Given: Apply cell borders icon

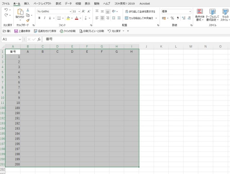Looking at the screenshot, I should coord(59,18).
